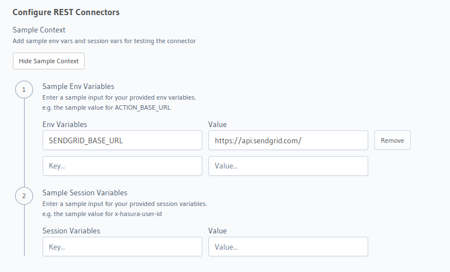
Task: Click the Configure REST Connectors heading
Action: point(66,12)
